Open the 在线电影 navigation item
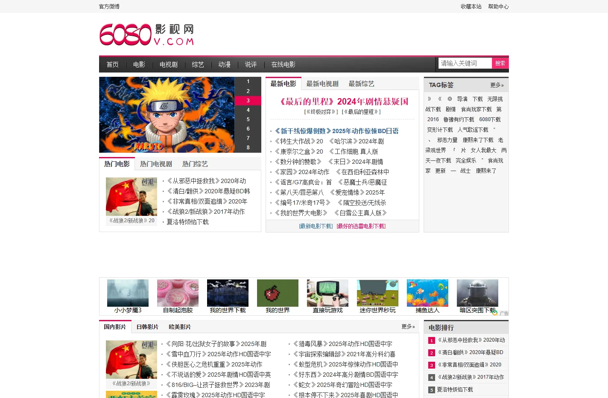The height and width of the screenshot is (398, 608). tap(284, 64)
